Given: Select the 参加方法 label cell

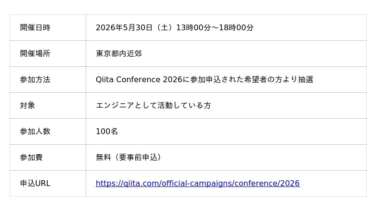Looking at the screenshot, I should [x=35, y=79].
